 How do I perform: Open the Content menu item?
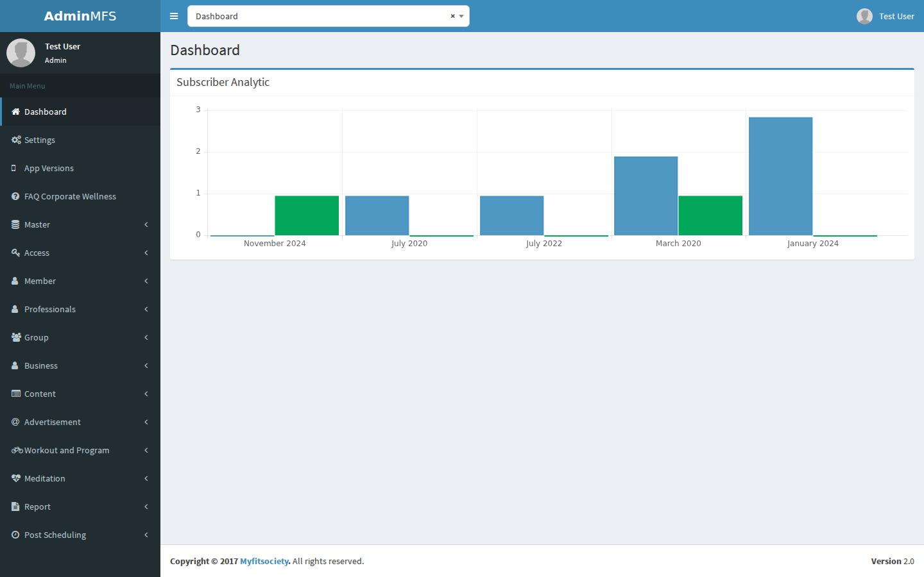tap(80, 394)
